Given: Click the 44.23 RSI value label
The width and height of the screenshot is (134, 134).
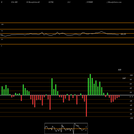Looking at the screenshot, I should [123, 34].
